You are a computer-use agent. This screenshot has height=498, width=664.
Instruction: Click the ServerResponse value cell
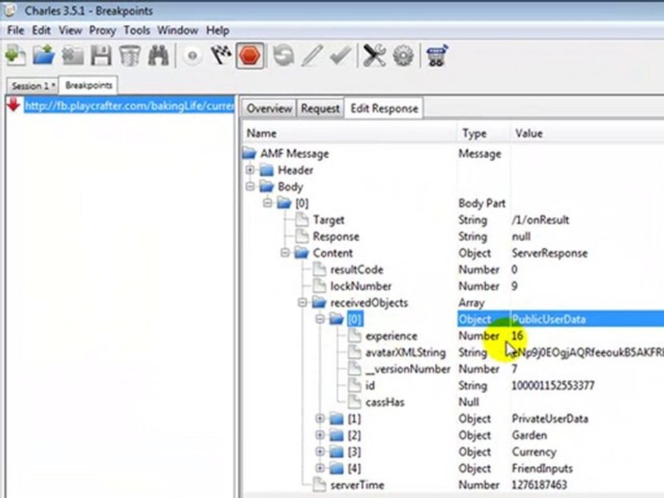pos(550,253)
